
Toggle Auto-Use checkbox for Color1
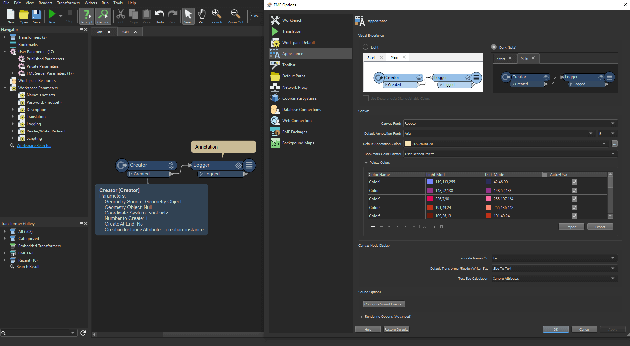(574, 182)
